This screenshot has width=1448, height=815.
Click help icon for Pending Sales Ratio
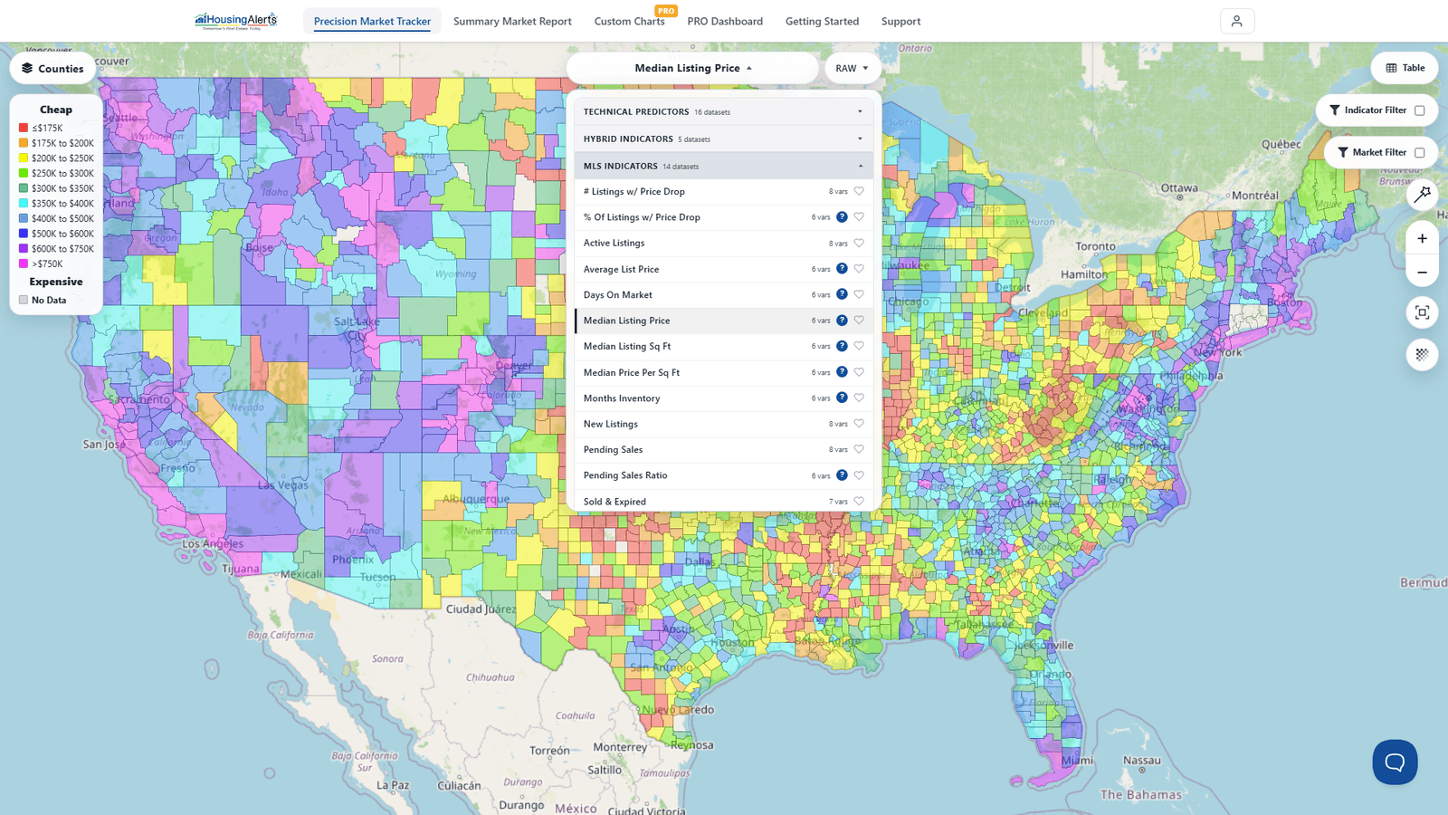[842, 475]
